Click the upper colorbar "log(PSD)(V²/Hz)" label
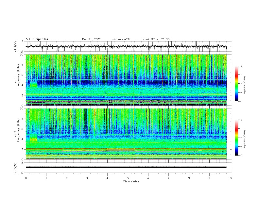 pos(245,85)
